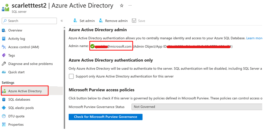Viewport: 268px width, 134px height.
Task: Click the DTU quota gauge icon
Action: coord(3,116)
